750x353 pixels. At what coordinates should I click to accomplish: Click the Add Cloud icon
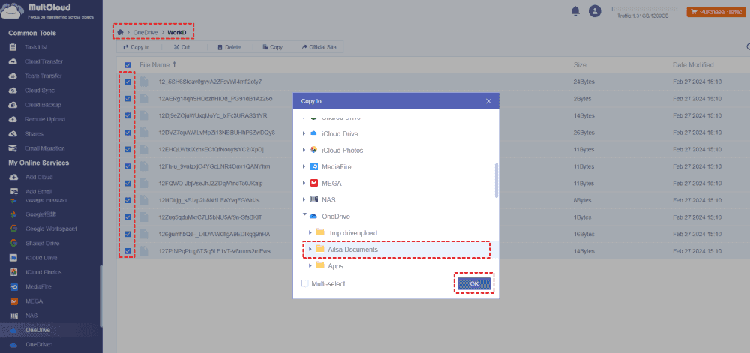pyautogui.click(x=13, y=177)
